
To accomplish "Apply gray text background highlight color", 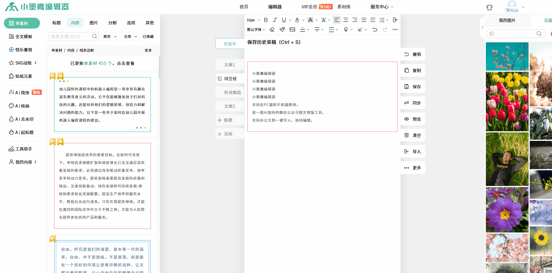I will click(310, 20).
